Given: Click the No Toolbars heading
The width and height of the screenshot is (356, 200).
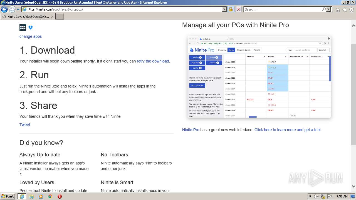Looking at the screenshot, I should 114,155.
